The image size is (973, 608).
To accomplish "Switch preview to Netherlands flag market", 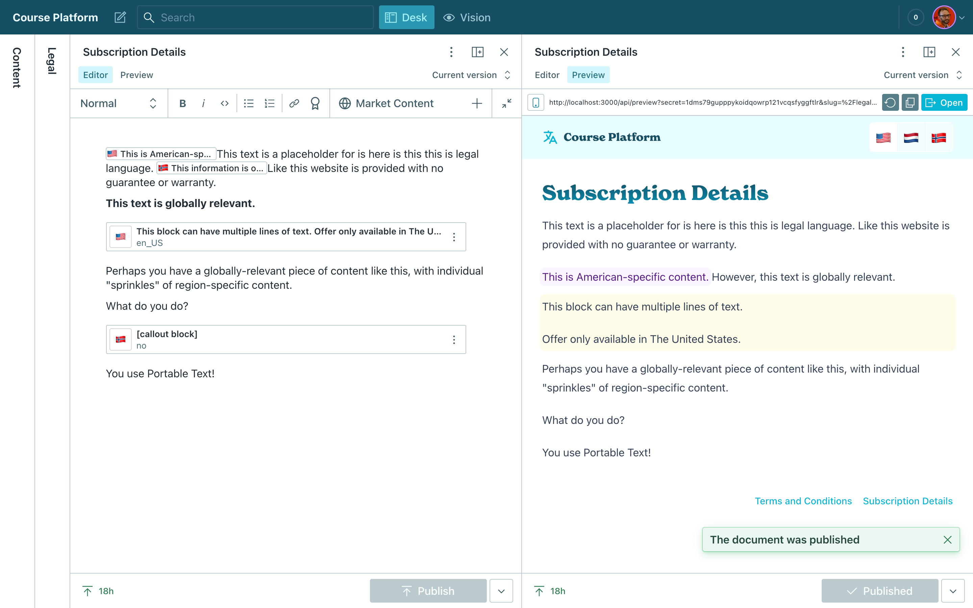I will pyautogui.click(x=911, y=138).
